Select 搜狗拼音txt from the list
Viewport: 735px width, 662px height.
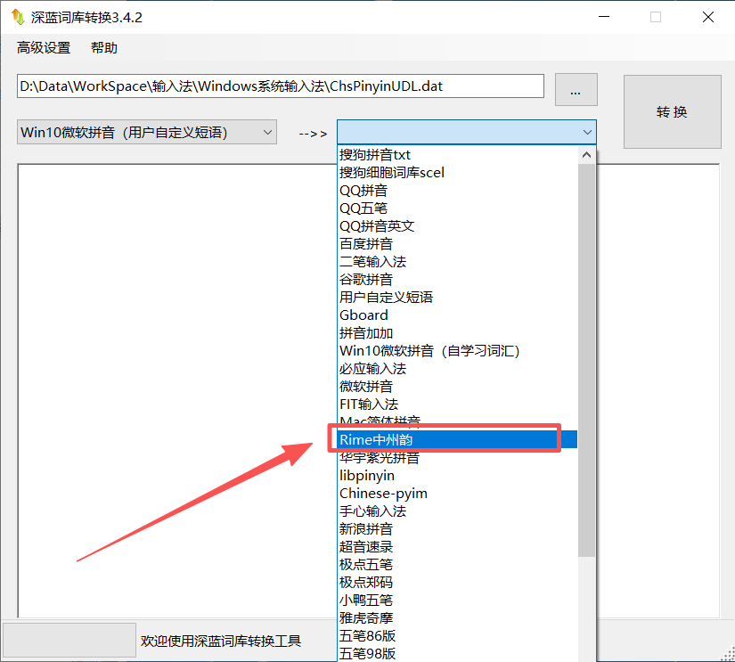point(458,155)
